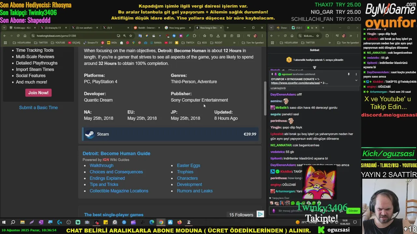Open downloads icon in left browser toolbar
417x234 pixels.
point(218,36)
